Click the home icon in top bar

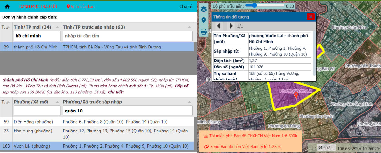pyautogui.click(x=7, y=6)
